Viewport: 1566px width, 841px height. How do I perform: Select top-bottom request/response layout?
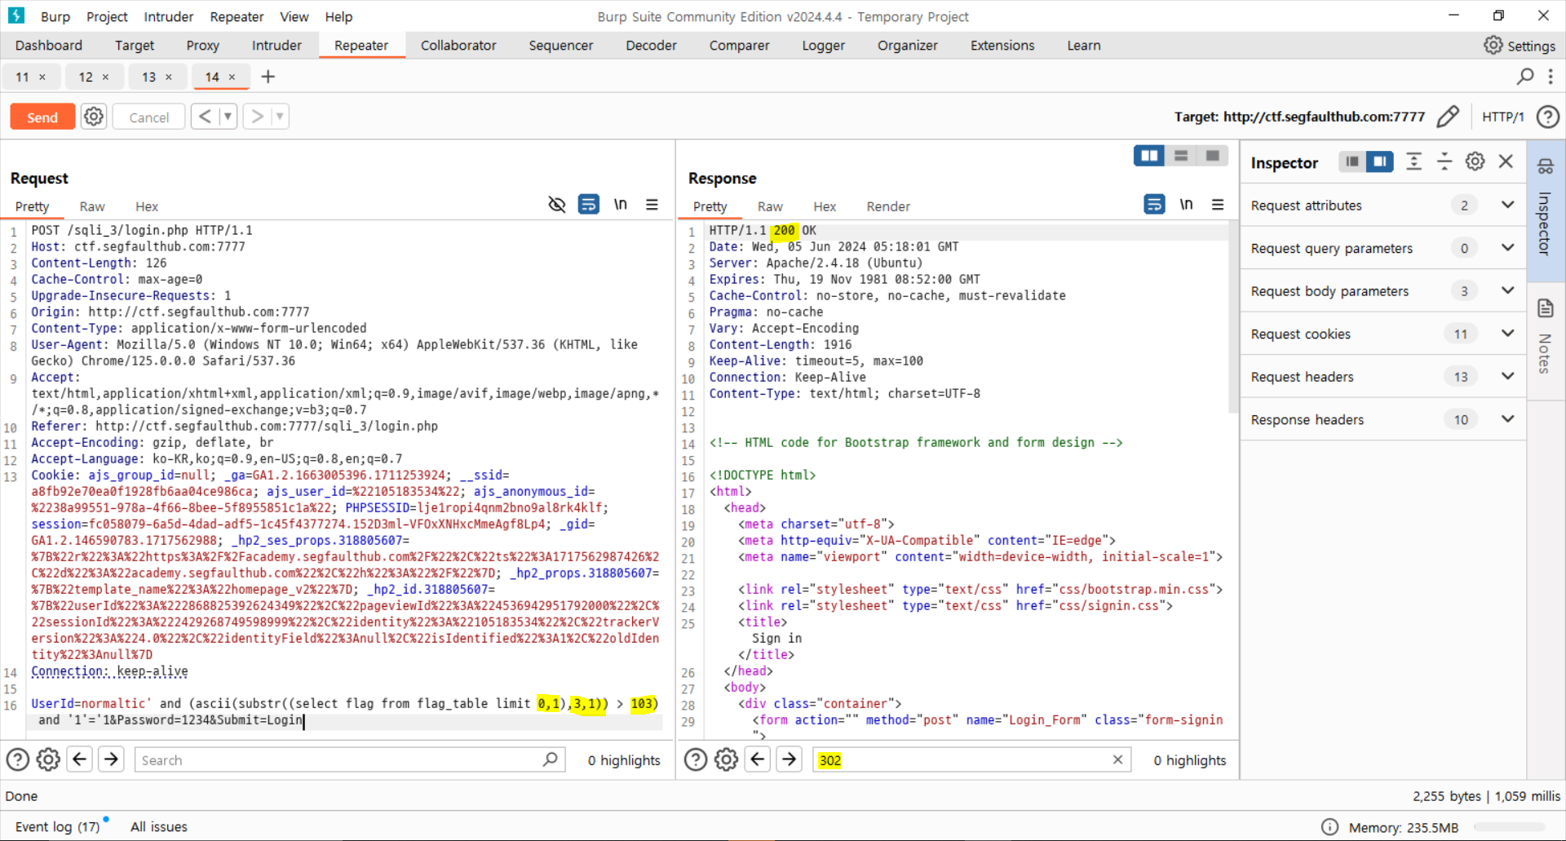(x=1180, y=155)
